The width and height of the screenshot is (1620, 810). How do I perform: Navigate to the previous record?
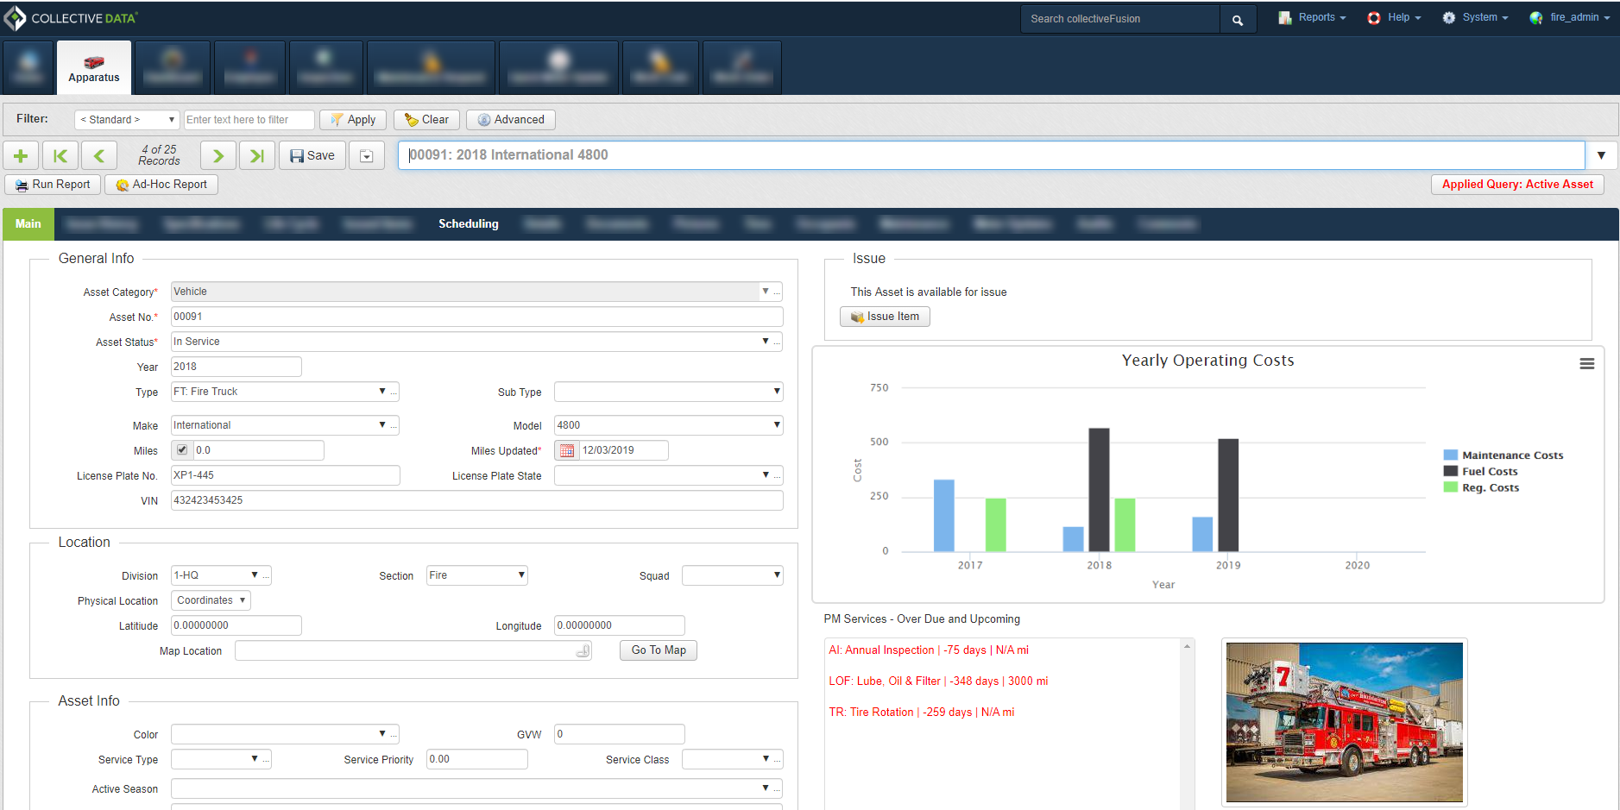99,156
